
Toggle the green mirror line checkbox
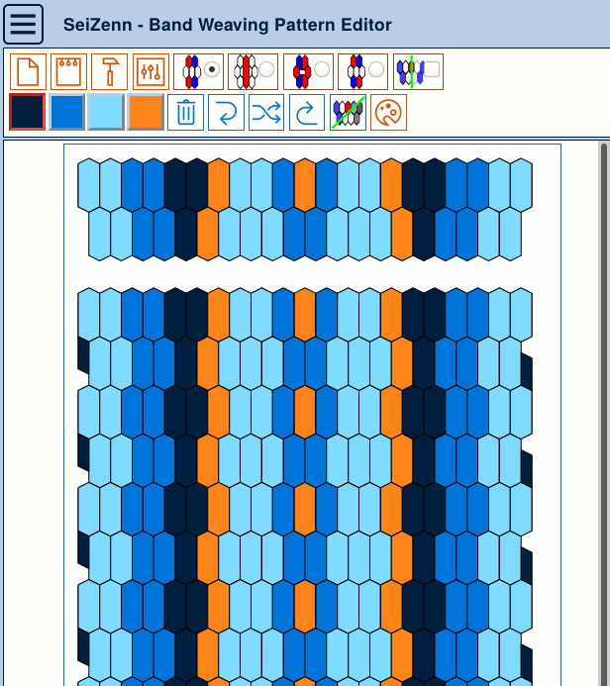[x=432, y=69]
